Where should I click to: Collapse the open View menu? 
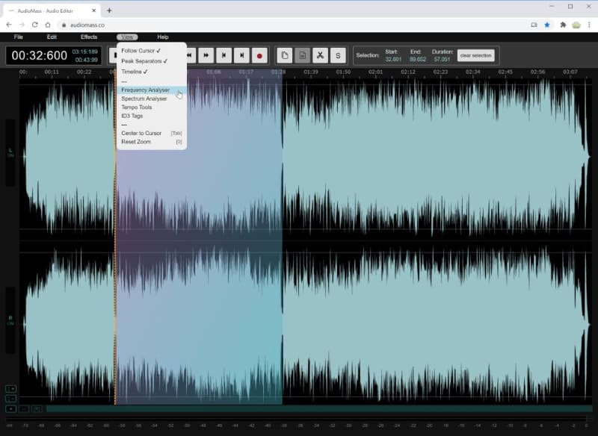pyautogui.click(x=127, y=37)
